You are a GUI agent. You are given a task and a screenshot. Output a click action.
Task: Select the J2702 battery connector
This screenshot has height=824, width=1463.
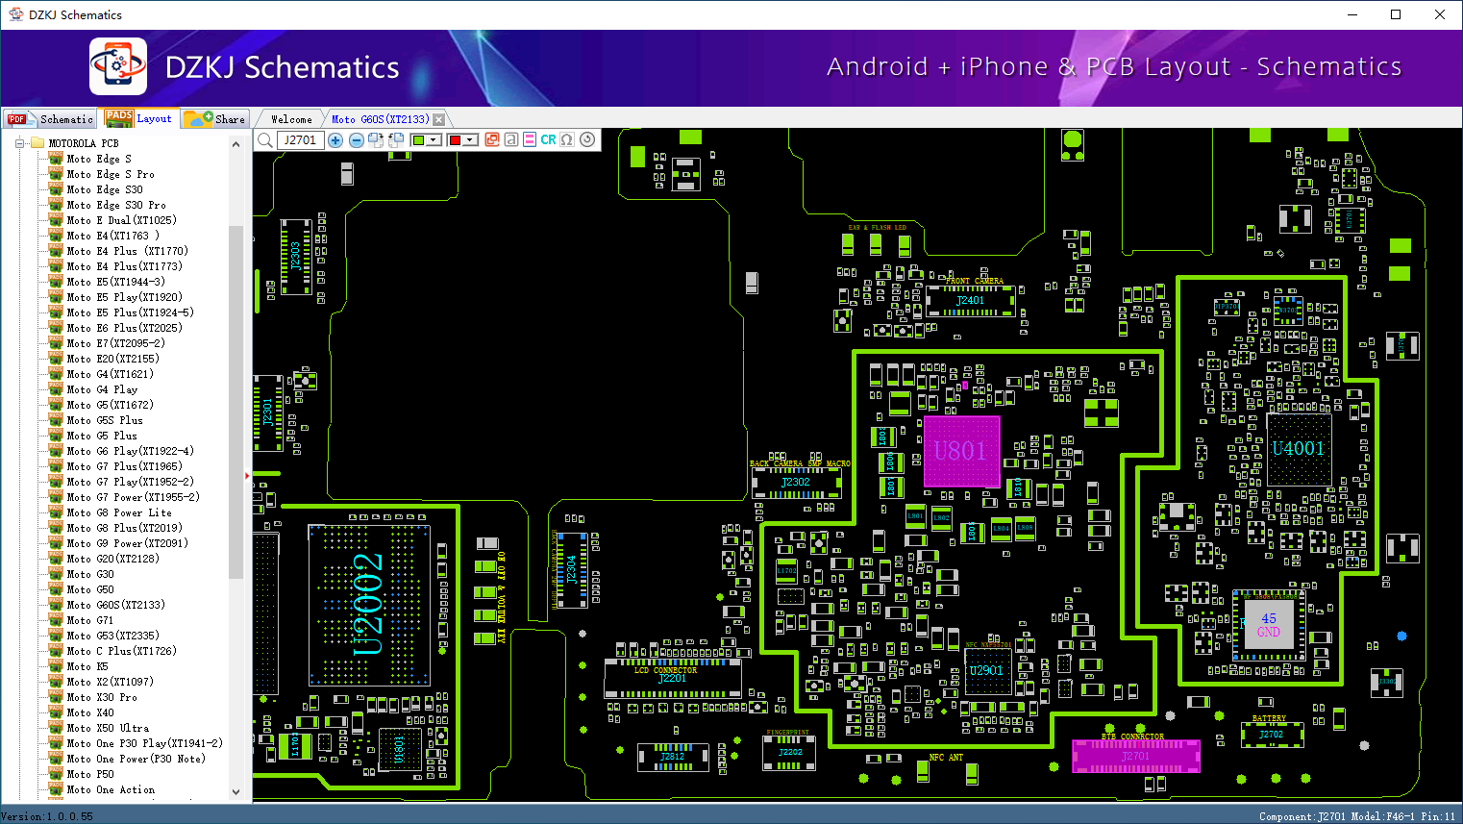pyautogui.click(x=1271, y=735)
